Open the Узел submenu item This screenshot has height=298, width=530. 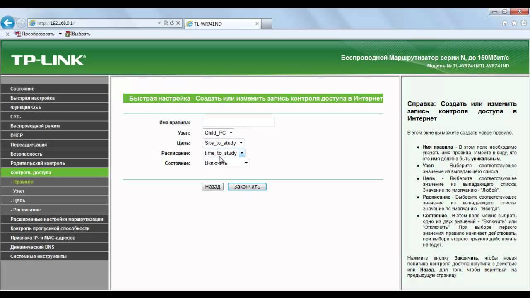tap(54, 191)
